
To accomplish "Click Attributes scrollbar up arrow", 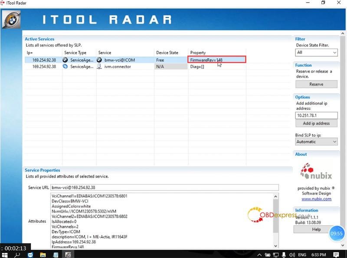I will pos(275,196).
